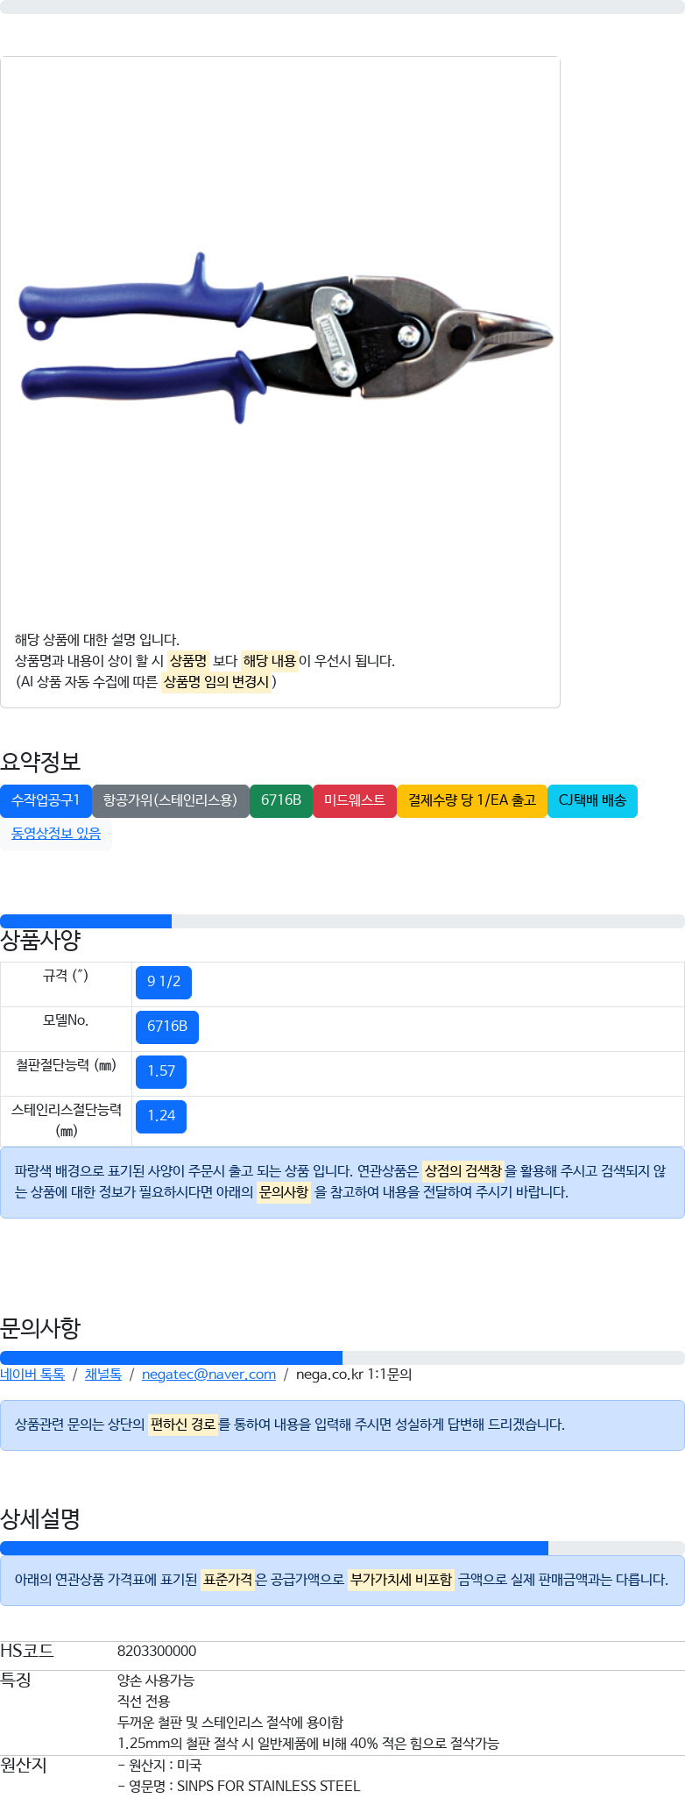This screenshot has width=685, height=1798.
Task: Click the 항공가위(스테인리스용) gray badge
Action: 170,800
